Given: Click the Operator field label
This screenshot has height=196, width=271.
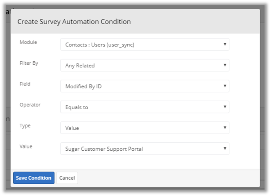Looking at the screenshot, I should pos(30,105).
